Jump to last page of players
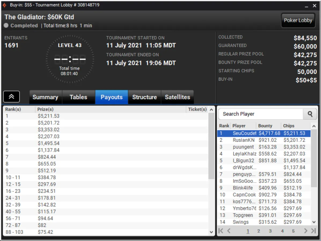Screen dimensions: 321x241 coord(313,231)
